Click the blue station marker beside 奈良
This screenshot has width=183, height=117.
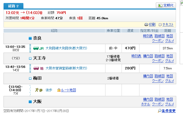tap(30, 38)
